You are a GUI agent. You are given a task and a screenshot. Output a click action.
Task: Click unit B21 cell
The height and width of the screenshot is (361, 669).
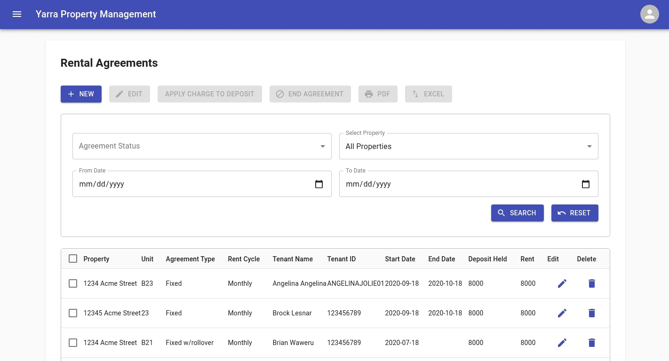click(x=147, y=343)
